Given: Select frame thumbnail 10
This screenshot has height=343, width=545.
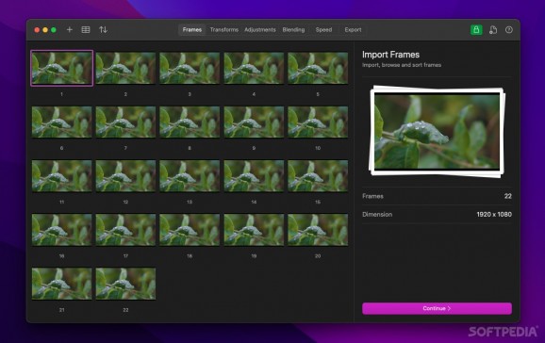Looking at the screenshot, I should click(x=318, y=122).
